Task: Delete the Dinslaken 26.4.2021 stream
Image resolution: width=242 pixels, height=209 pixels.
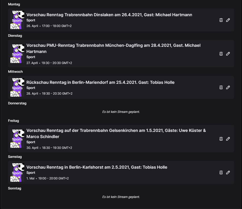Action: (221, 20)
